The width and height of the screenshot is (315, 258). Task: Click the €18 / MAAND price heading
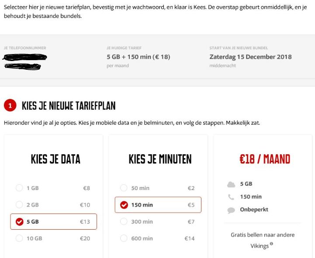(265, 159)
